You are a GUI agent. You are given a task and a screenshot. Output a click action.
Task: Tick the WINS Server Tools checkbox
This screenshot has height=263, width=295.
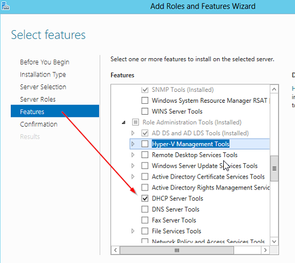coord(145,111)
